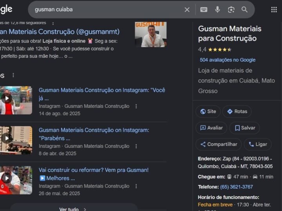Click the Gusman profile thumbnail of the man
282x211 pixels.
pos(151,34)
